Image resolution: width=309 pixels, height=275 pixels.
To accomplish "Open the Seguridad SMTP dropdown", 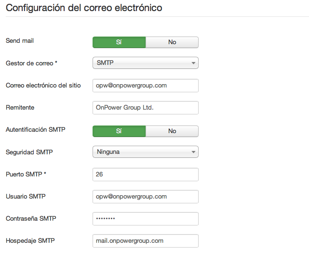I will click(x=146, y=152).
